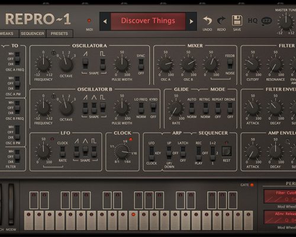Toggle the mixer Feedback/Noise switch
Image resolution: width=296 pixels, height=237 pixels.
pyautogui.click(x=230, y=65)
